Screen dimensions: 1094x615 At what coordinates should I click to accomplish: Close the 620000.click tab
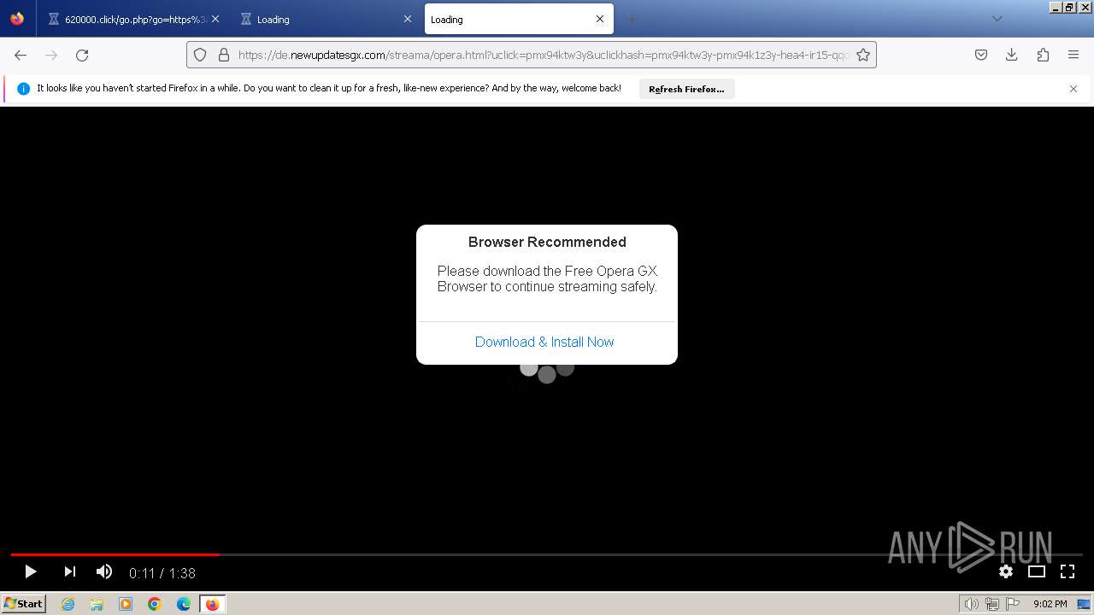click(215, 19)
